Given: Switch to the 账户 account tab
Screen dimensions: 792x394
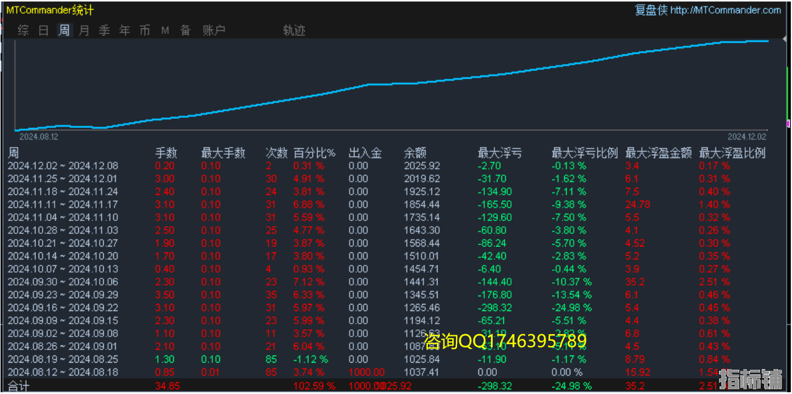Looking at the screenshot, I should 214,30.
